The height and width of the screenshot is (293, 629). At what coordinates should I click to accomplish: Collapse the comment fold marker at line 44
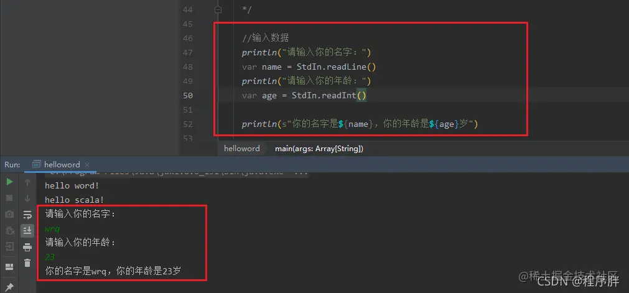tap(218, 9)
